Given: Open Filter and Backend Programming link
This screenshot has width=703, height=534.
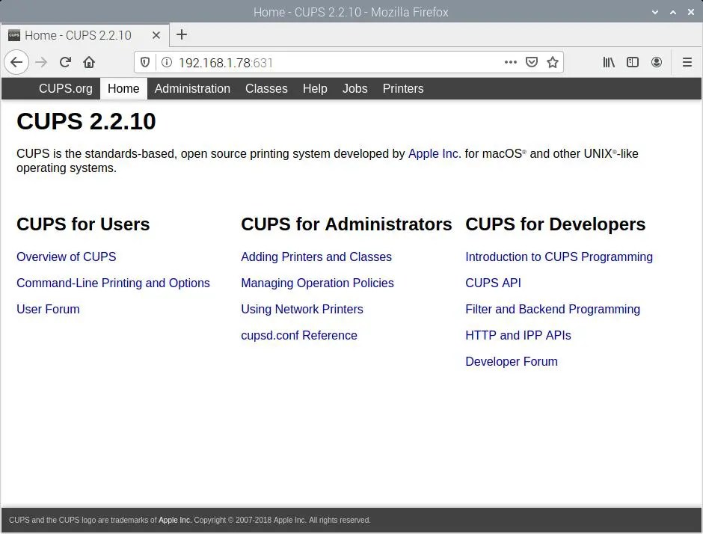Looking at the screenshot, I should (553, 309).
